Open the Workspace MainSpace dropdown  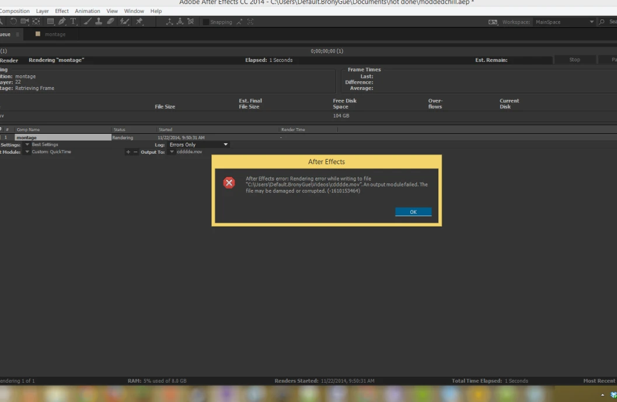coord(564,22)
